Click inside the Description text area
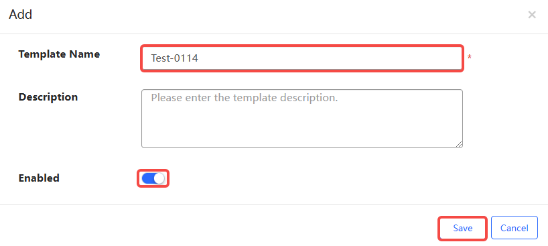This screenshot has width=548, height=246. point(302,119)
